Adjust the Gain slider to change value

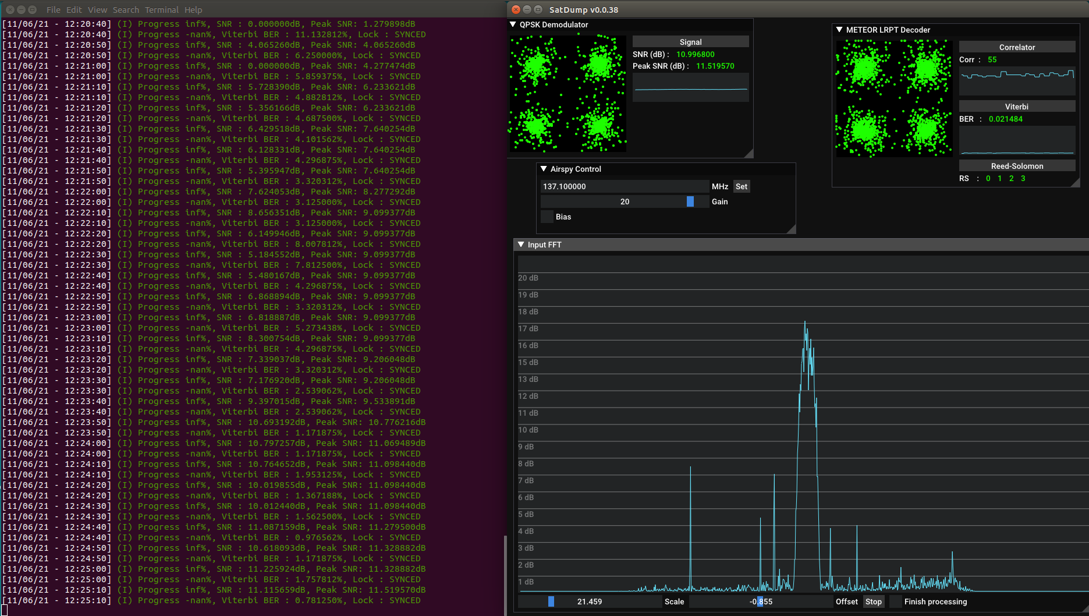[690, 201]
